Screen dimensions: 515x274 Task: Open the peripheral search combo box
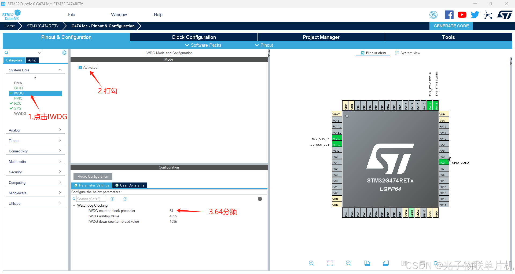26,53
